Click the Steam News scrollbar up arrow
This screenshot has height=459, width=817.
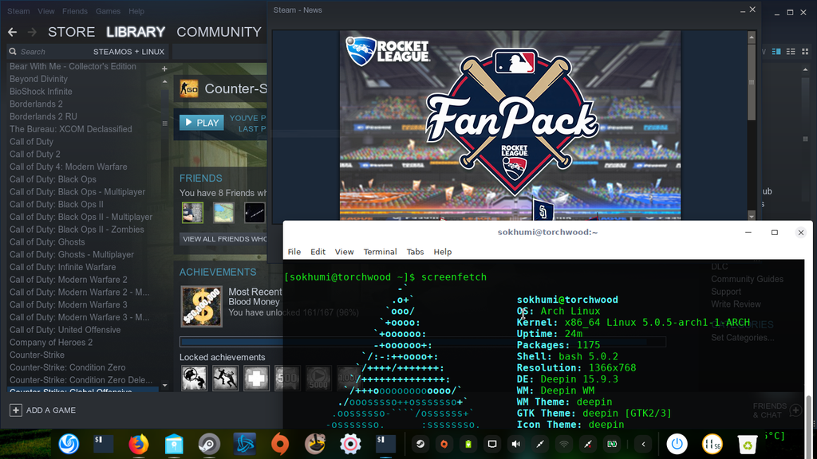click(x=752, y=37)
